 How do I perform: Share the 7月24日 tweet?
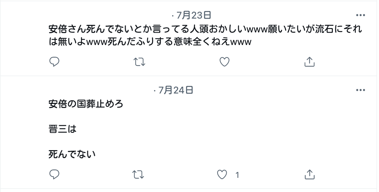pyautogui.click(x=310, y=174)
